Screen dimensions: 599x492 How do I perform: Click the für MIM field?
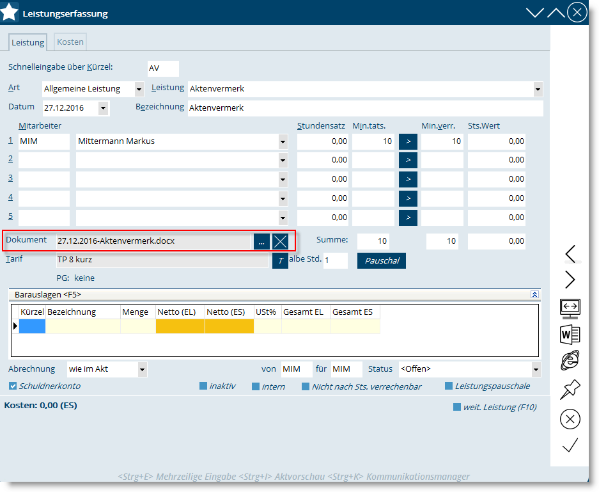tap(346, 370)
